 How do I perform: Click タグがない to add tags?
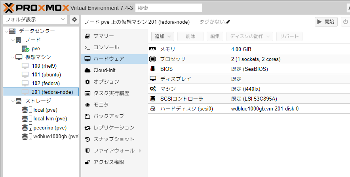coord(212,22)
